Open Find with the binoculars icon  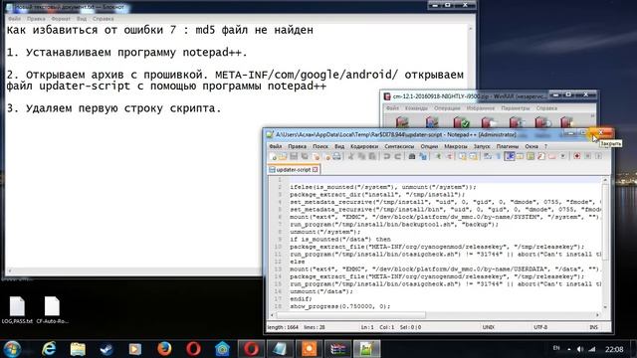[411, 156]
